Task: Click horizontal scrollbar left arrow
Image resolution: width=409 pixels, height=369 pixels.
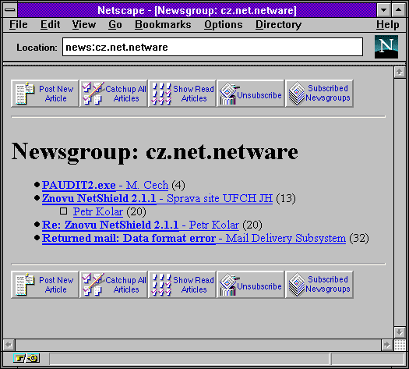Action: tap(9, 345)
